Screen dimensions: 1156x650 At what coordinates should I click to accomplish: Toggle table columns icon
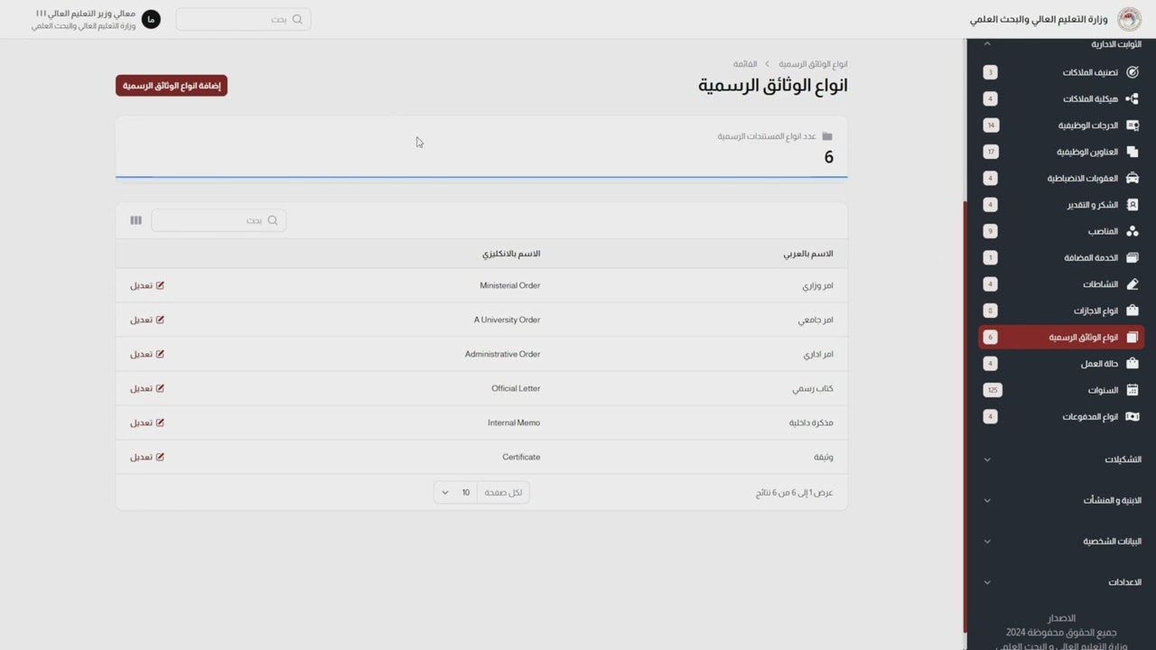pyautogui.click(x=135, y=220)
